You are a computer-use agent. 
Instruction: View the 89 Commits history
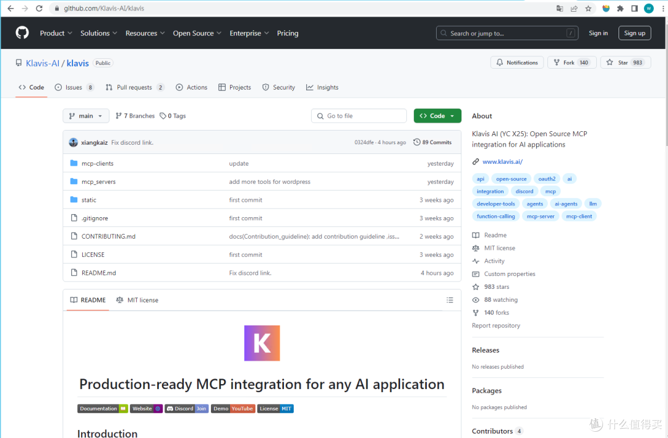point(432,142)
